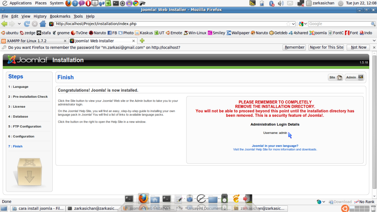Screen dimensions: 377x212
Task: Open the Help launcher in the top panel
Action: 75,3
